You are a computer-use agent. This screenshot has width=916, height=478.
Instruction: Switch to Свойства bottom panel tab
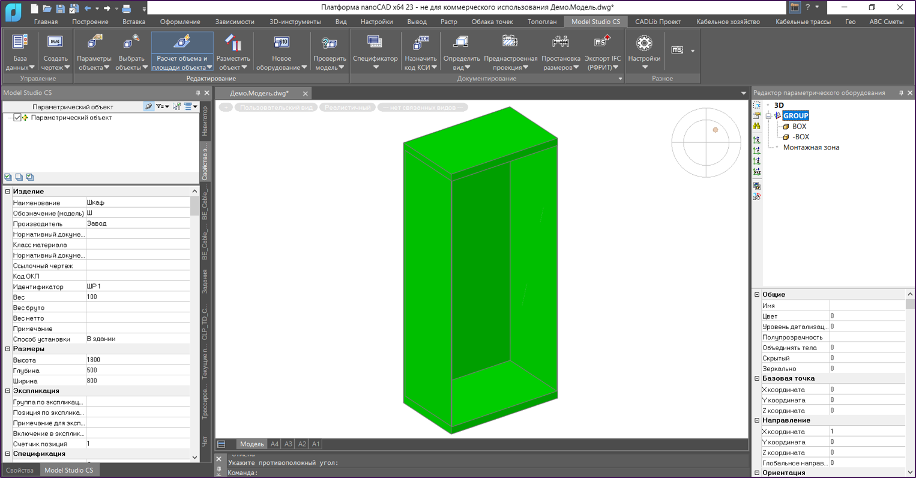tap(20, 470)
